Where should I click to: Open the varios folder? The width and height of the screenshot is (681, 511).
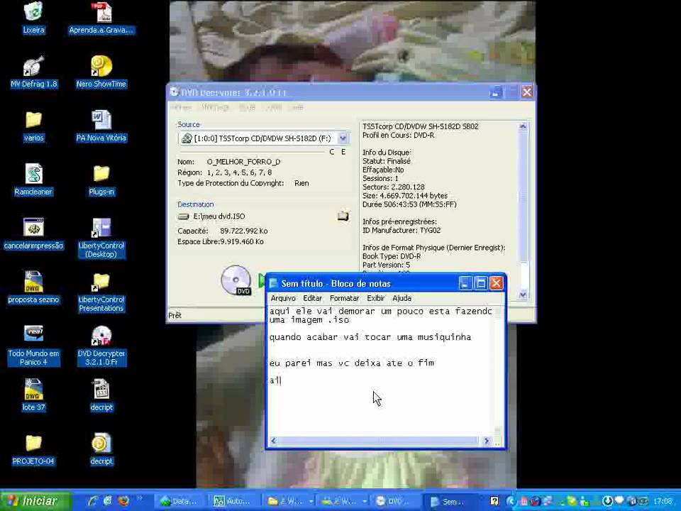(x=33, y=126)
